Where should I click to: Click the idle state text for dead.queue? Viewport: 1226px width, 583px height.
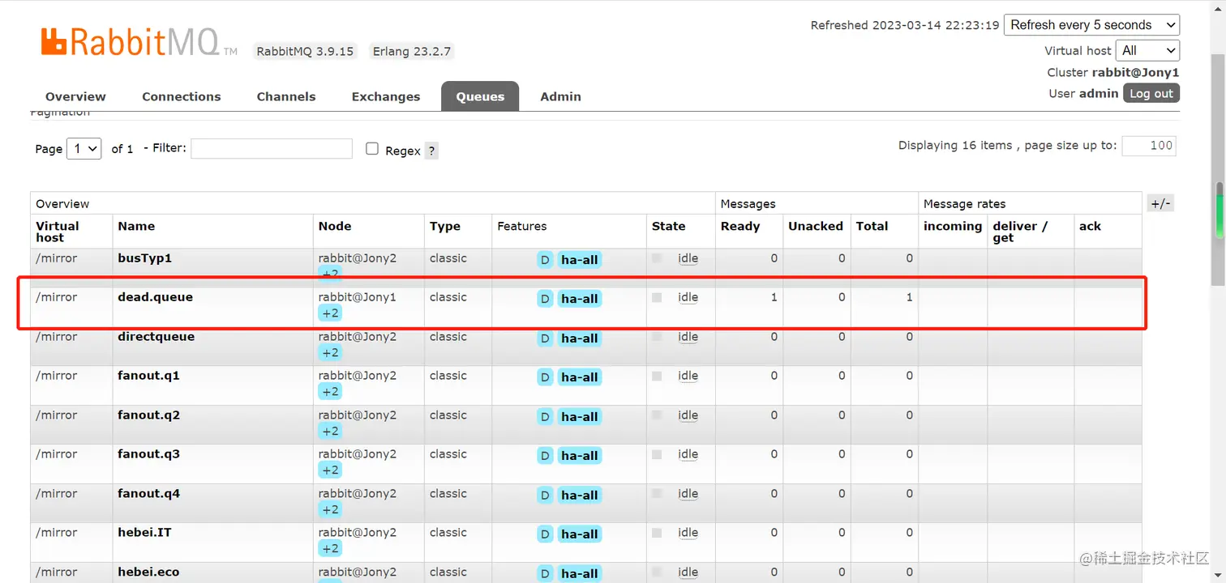(688, 297)
